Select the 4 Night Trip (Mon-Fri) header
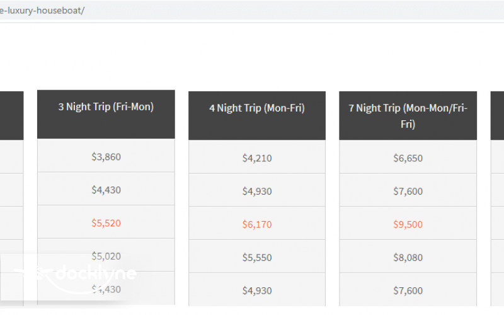Image resolution: width=504 pixels, height=315 pixels. [257, 108]
